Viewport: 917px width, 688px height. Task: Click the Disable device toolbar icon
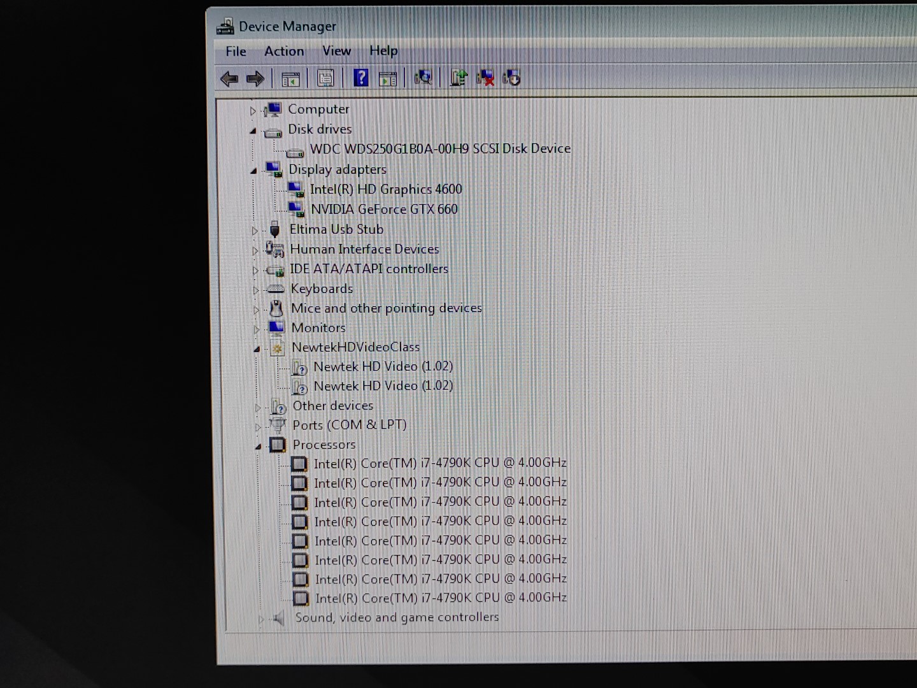[x=511, y=78]
